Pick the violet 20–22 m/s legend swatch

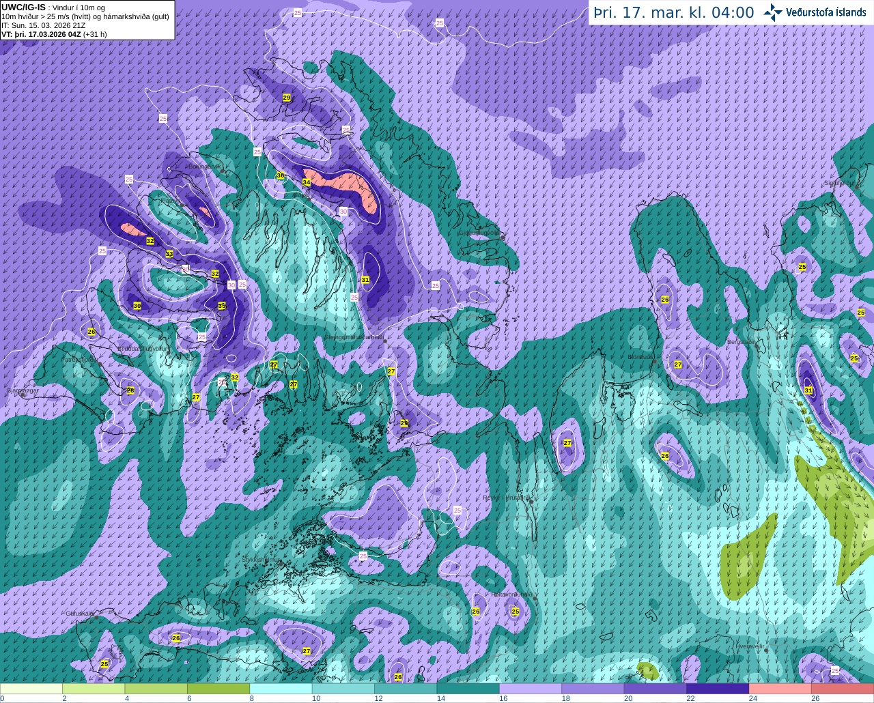pyautogui.click(x=655, y=689)
